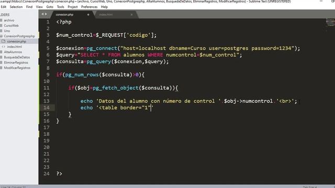Minimize the Sublime Text window

(x=321, y=1)
